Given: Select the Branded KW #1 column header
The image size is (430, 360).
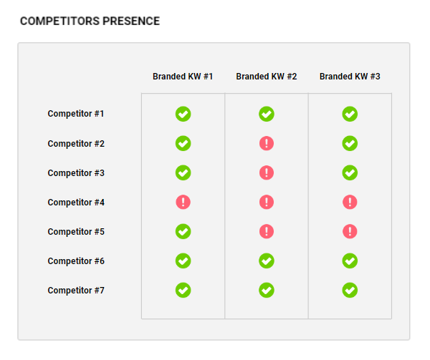Looking at the screenshot, I should pyautogui.click(x=183, y=77).
